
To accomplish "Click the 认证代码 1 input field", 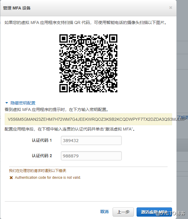I will point(91,140).
